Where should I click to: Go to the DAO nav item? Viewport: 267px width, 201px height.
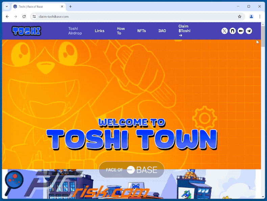point(162,31)
